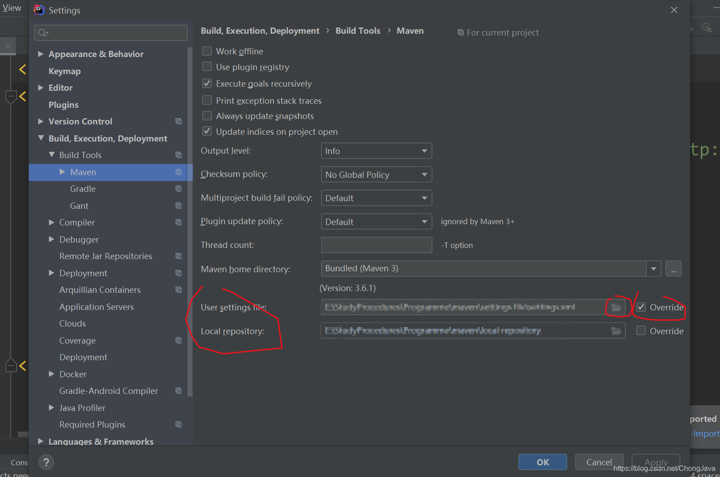Open the Plugin update policy dropdown
Viewport: 720px width, 477px height.
tap(376, 221)
